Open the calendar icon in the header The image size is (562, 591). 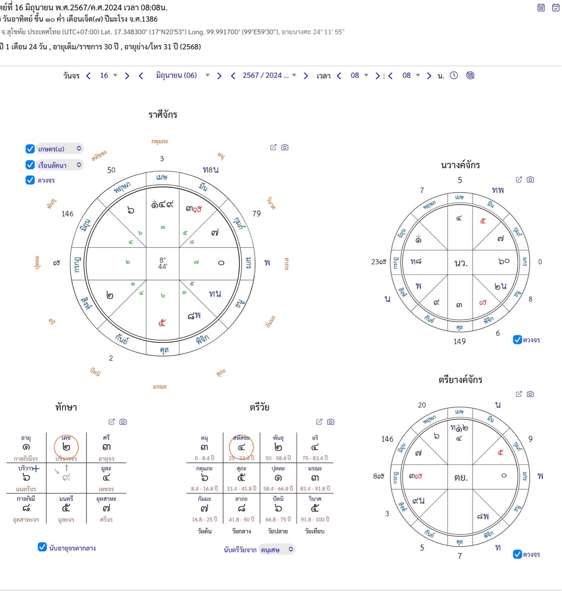541,7
